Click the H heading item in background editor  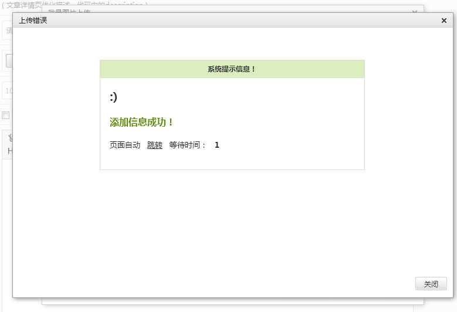tap(10, 151)
